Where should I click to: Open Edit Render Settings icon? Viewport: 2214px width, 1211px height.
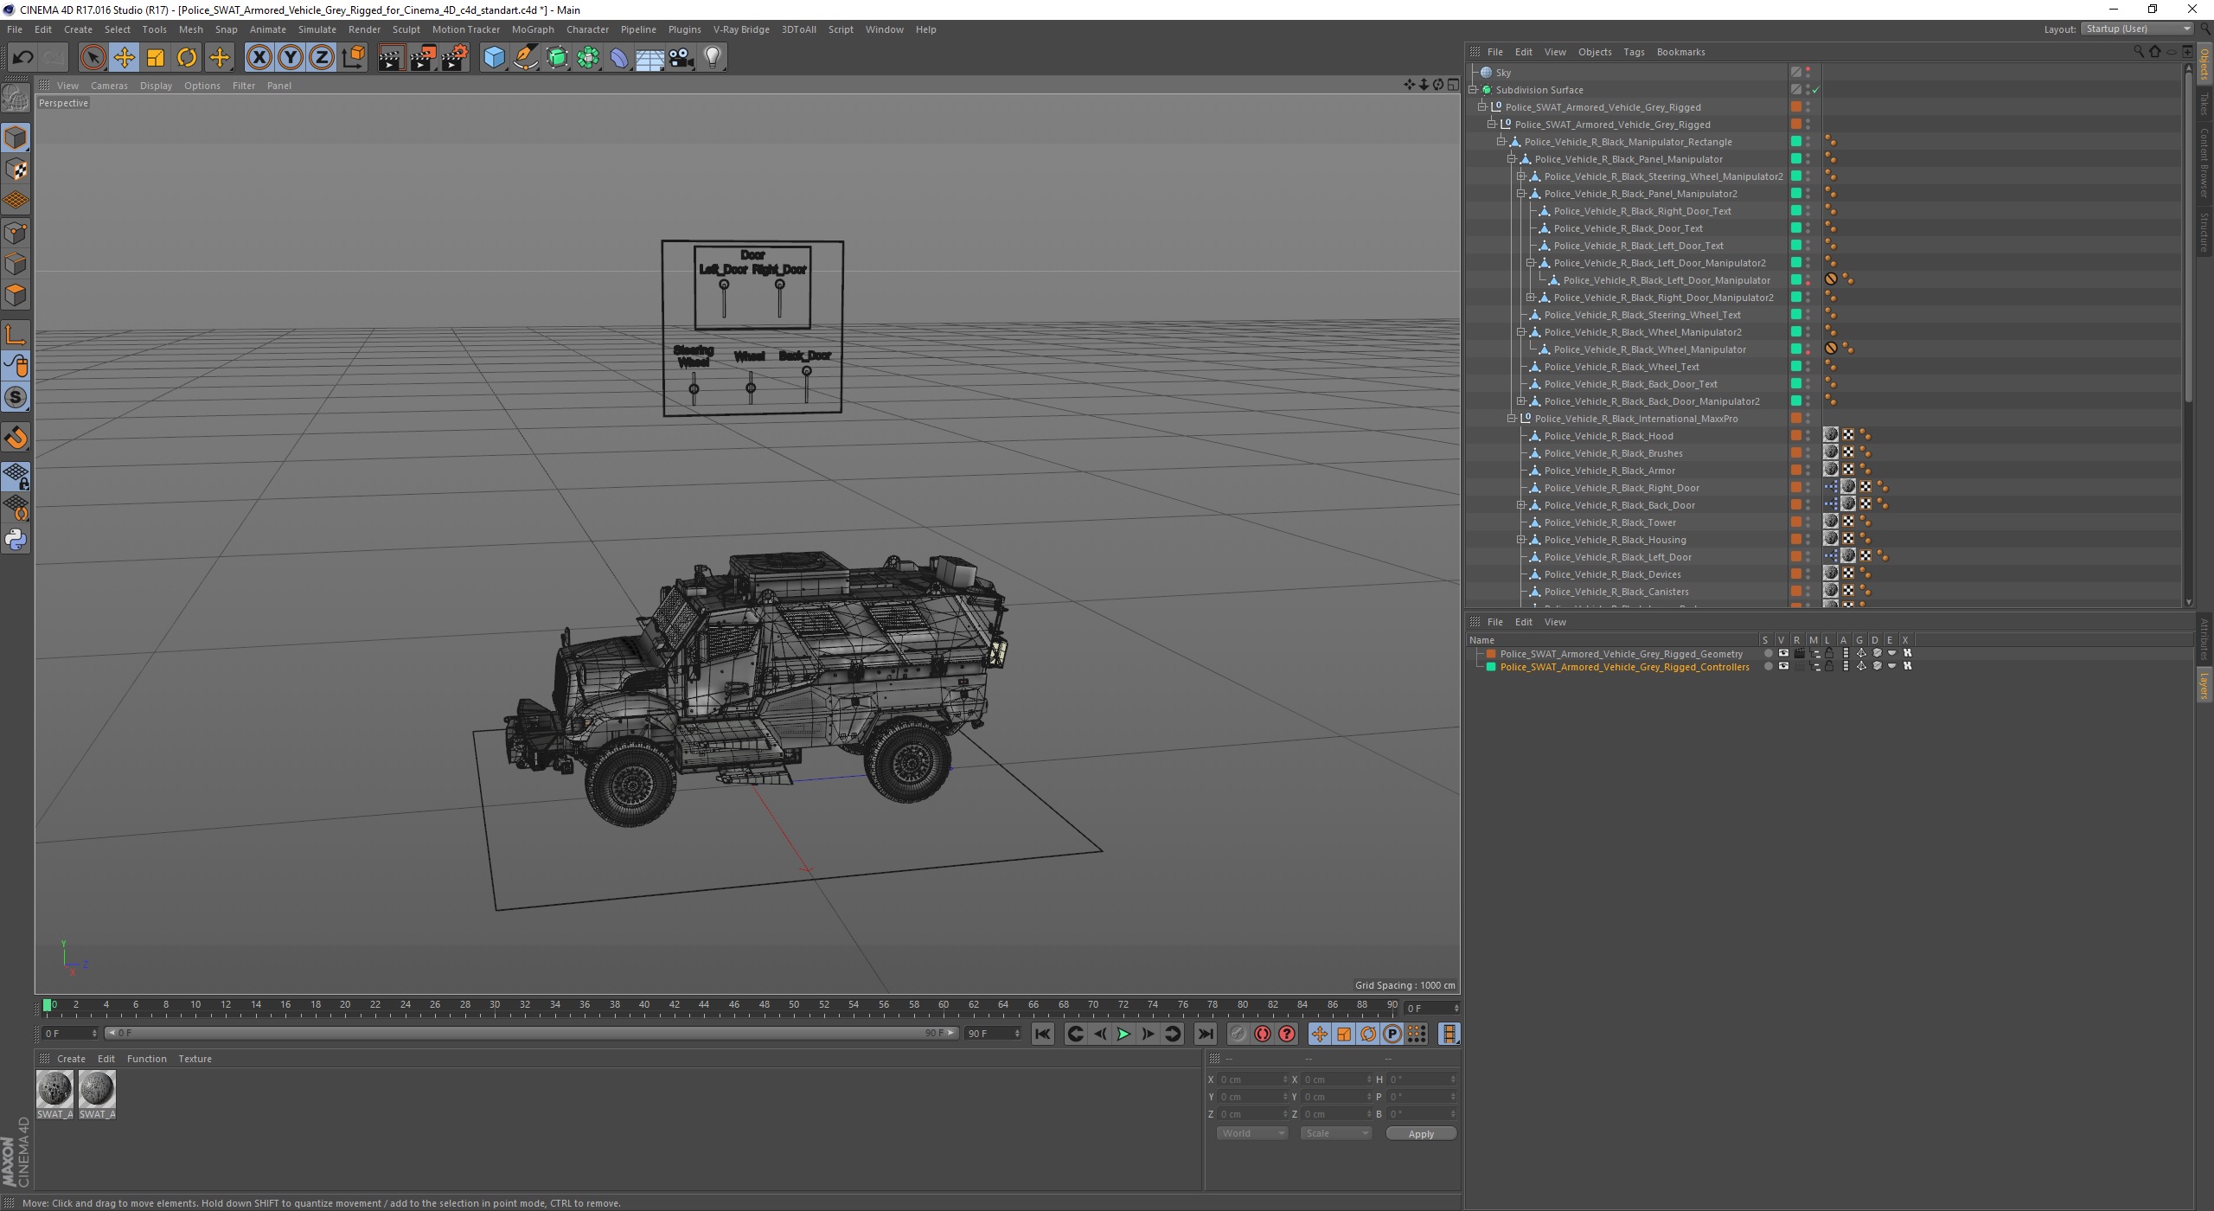(455, 58)
